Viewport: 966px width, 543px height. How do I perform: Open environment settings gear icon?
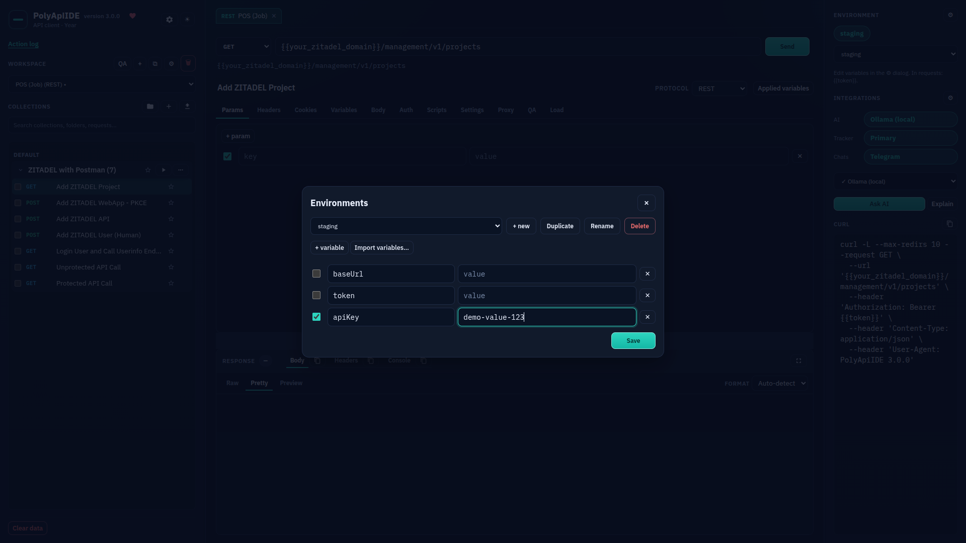[950, 15]
